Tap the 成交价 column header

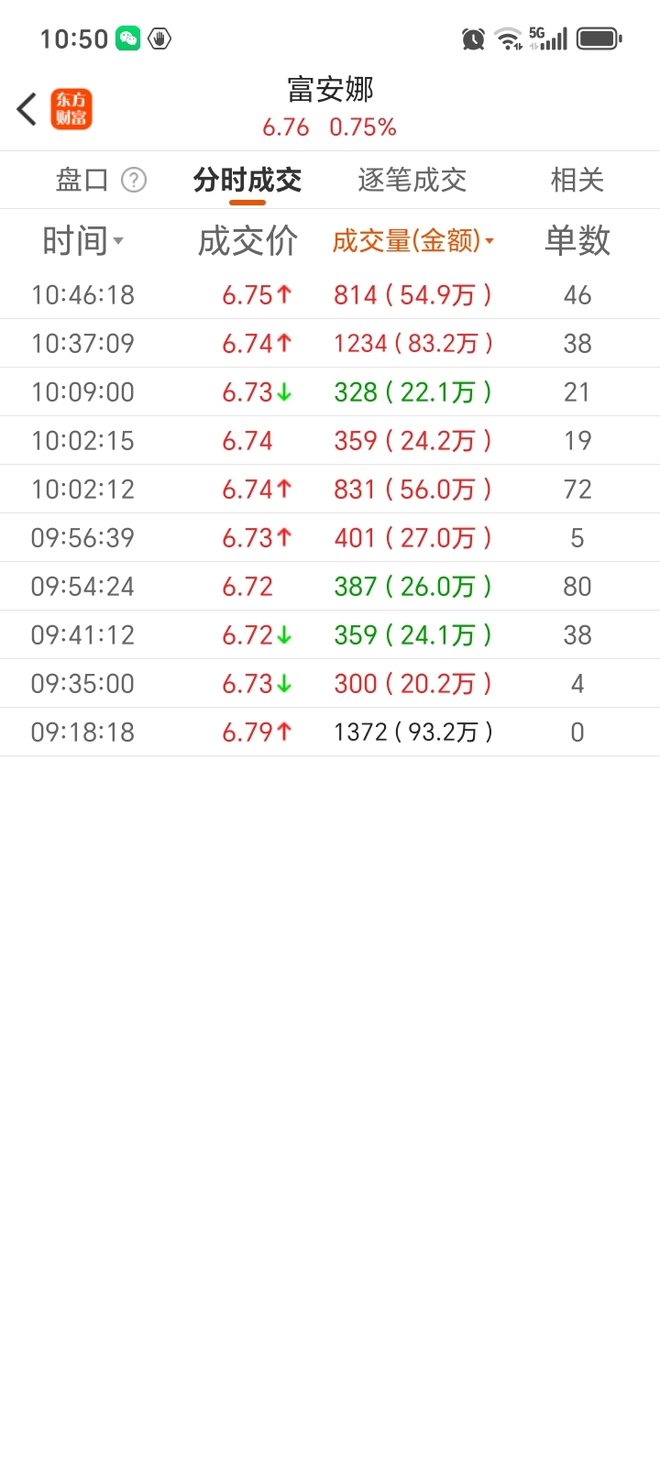247,241
